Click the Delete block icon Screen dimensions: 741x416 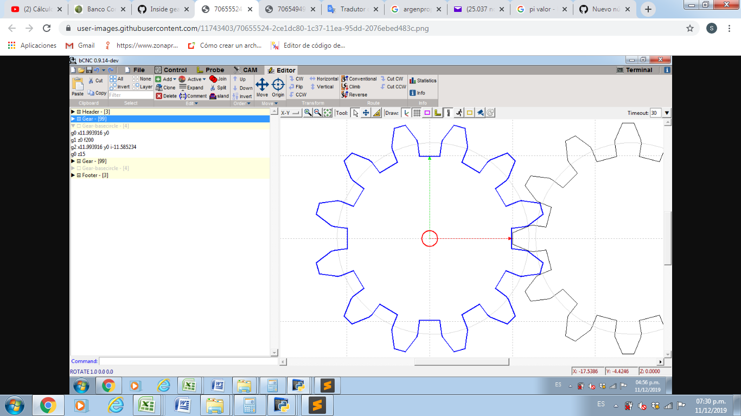point(159,96)
